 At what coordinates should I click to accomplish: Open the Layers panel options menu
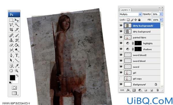click(x=162, y=10)
